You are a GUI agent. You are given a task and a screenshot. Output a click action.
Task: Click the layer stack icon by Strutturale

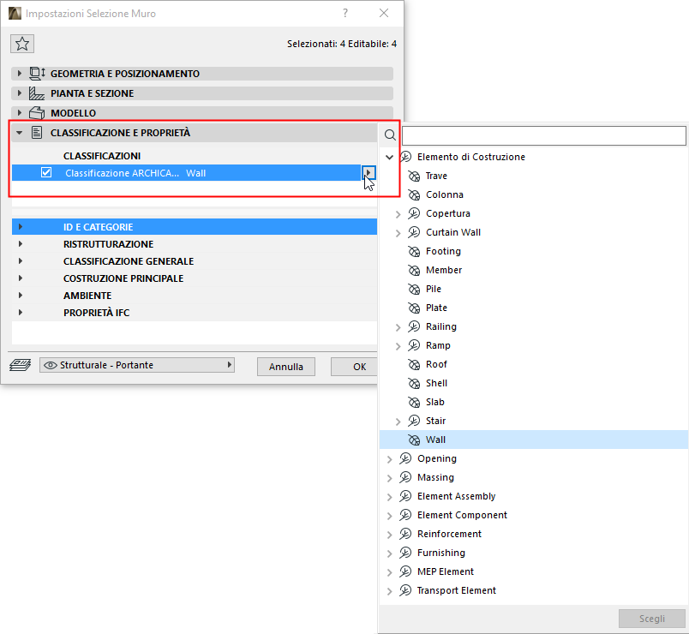[21, 365]
